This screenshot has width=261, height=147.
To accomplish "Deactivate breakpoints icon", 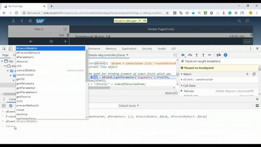I will coord(219,55).
